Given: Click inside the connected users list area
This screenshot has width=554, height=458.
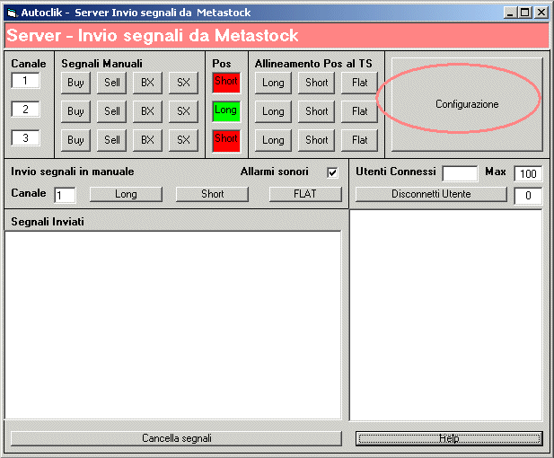Looking at the screenshot, I should pos(446,315).
